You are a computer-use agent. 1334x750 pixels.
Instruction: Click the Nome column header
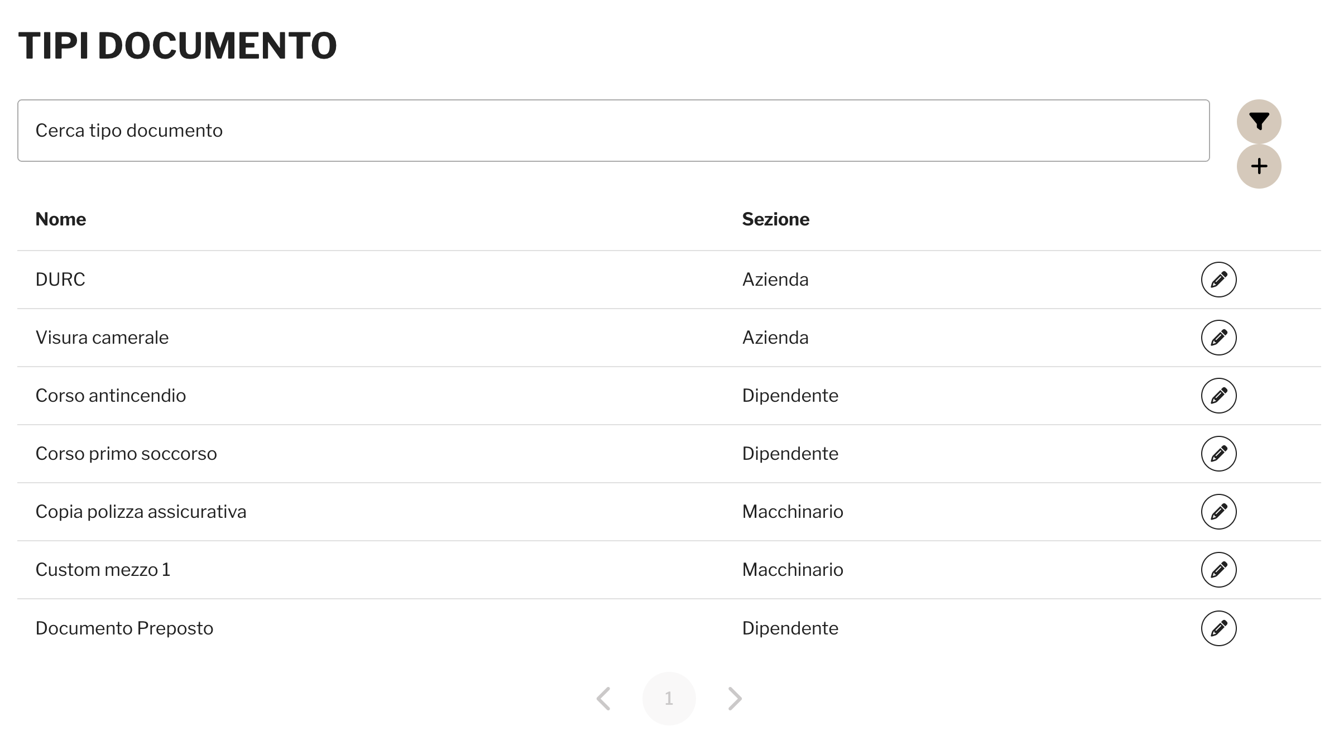coord(61,219)
